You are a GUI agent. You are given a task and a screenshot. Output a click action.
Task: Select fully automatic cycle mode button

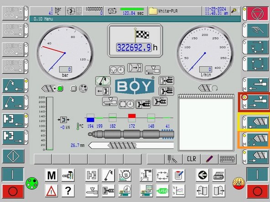[255, 64]
